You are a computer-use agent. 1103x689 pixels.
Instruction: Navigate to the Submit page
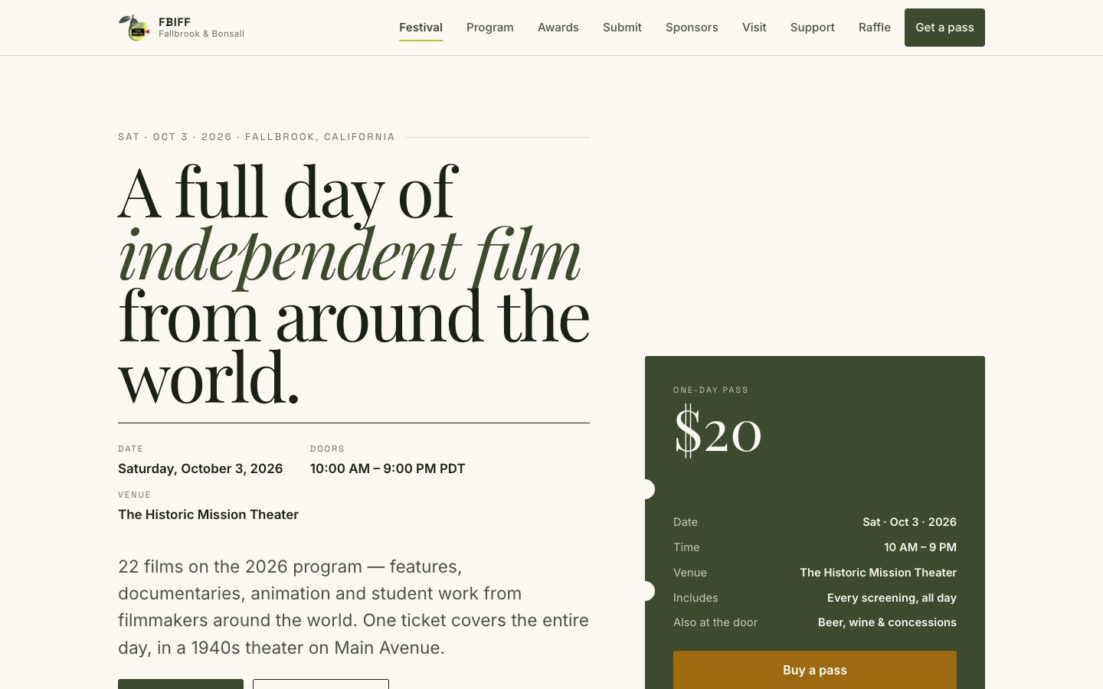622,28
